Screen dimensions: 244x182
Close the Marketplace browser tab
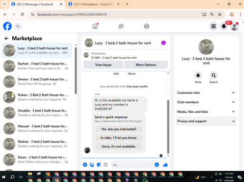tap(119, 4)
